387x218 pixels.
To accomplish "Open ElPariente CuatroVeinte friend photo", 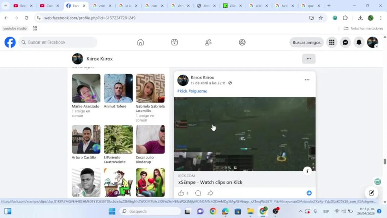I will (x=118, y=139).
